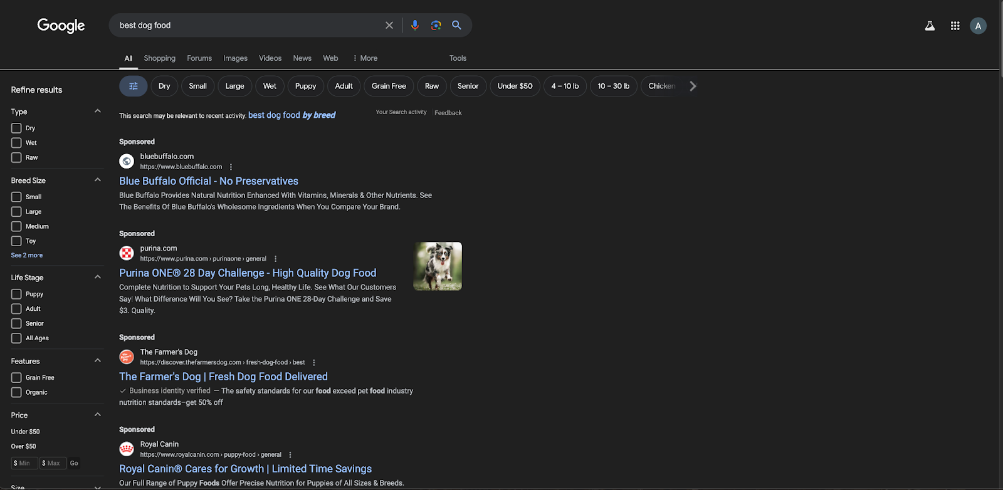Switch to the Videos tab
The height and width of the screenshot is (490, 1003).
click(x=270, y=58)
